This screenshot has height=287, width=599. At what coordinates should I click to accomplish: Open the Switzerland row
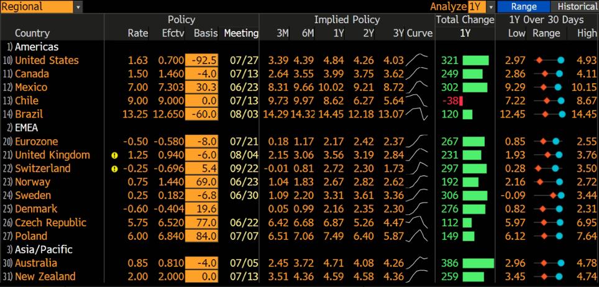click(43, 168)
